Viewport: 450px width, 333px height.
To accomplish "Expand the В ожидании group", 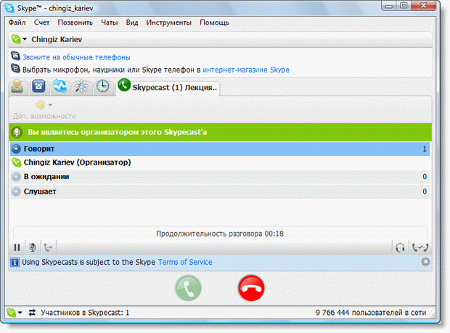I will tap(16, 177).
